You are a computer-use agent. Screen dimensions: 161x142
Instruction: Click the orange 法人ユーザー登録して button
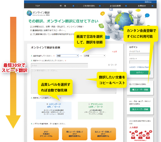coord(103,134)
